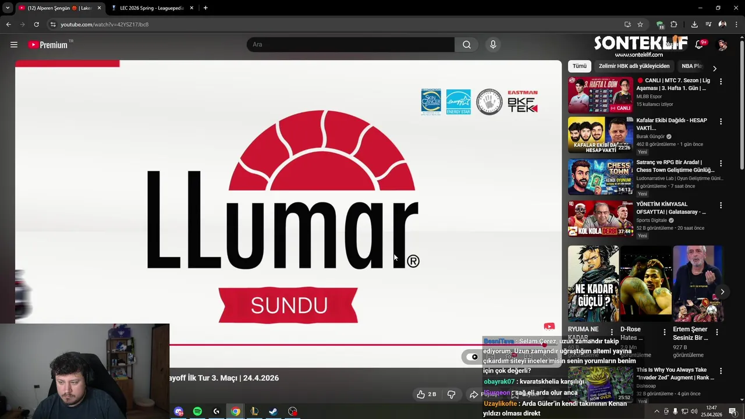Open green extension with badge 11
This screenshot has width=745, height=419.
click(659, 24)
